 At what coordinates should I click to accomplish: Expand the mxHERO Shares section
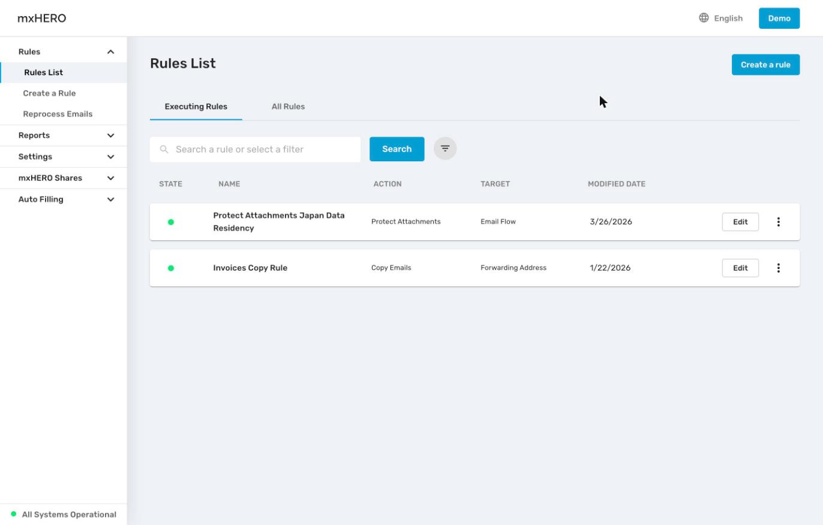tap(110, 178)
